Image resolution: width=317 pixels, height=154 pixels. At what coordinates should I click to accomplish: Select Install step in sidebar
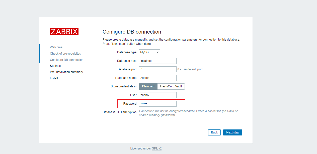tap(54, 78)
